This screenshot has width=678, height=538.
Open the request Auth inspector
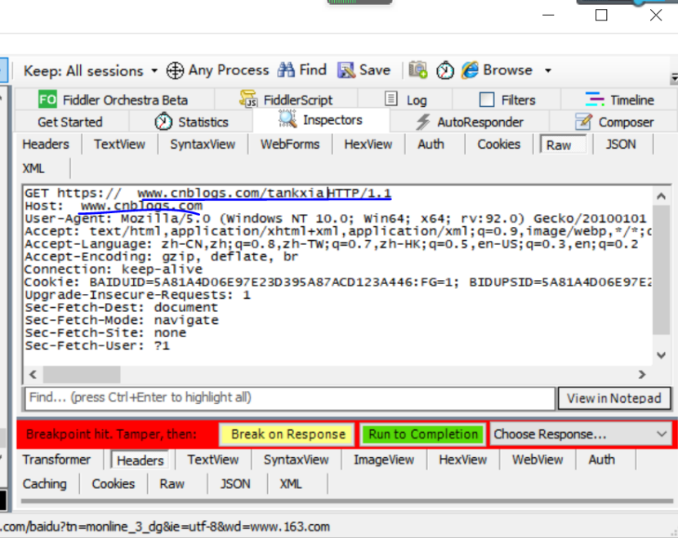pos(430,144)
